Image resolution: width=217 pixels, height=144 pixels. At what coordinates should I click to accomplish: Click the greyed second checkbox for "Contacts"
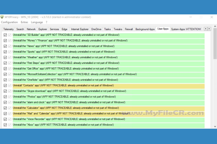click(10, 85)
